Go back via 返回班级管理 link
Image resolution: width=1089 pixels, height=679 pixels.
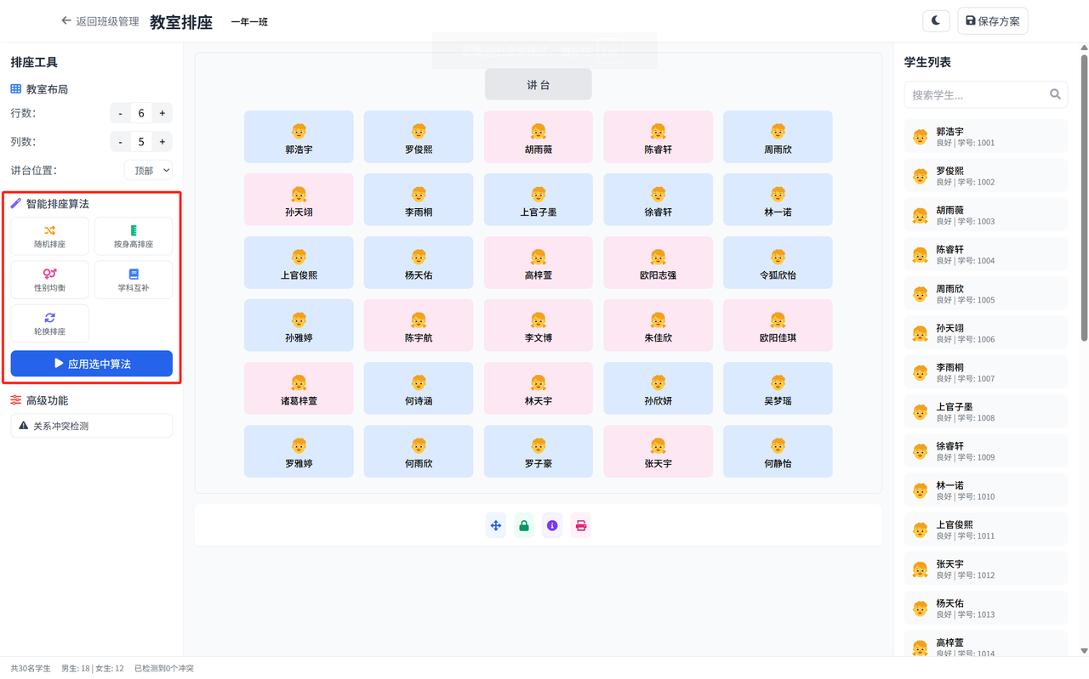point(98,20)
